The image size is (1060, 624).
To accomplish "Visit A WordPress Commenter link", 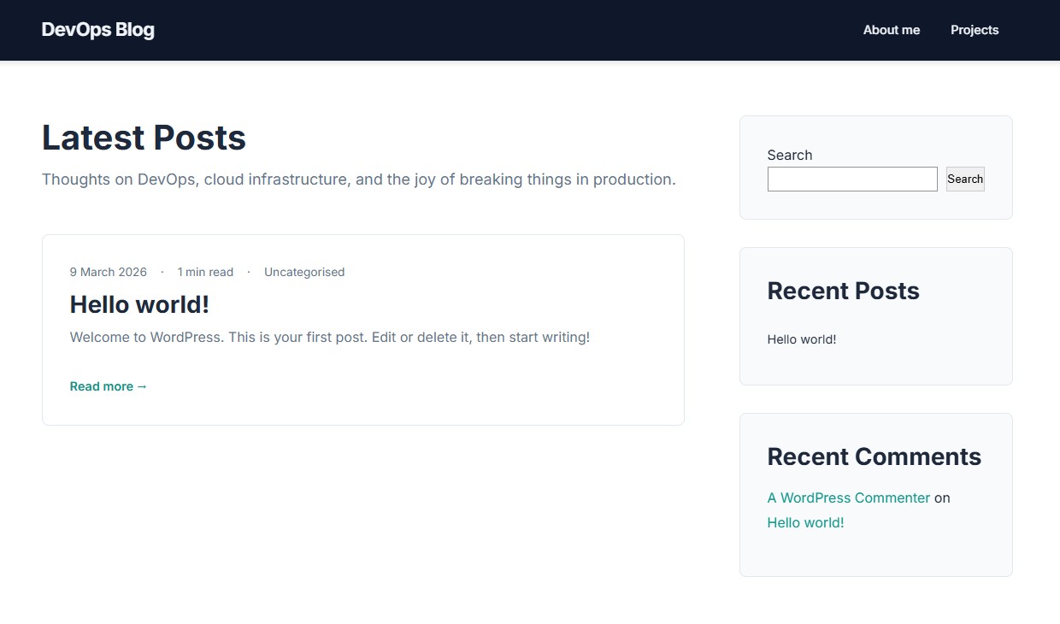I will pos(848,497).
